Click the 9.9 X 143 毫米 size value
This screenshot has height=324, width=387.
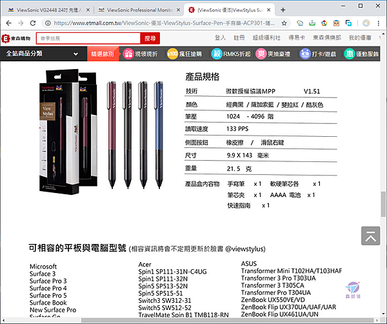(x=248, y=156)
